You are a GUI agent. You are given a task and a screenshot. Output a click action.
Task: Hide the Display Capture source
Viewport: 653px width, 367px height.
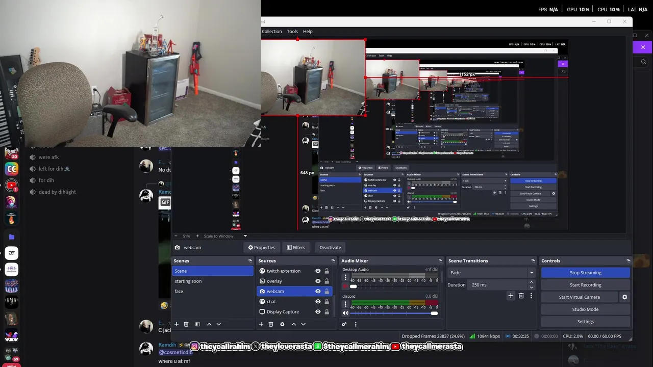coord(318,312)
